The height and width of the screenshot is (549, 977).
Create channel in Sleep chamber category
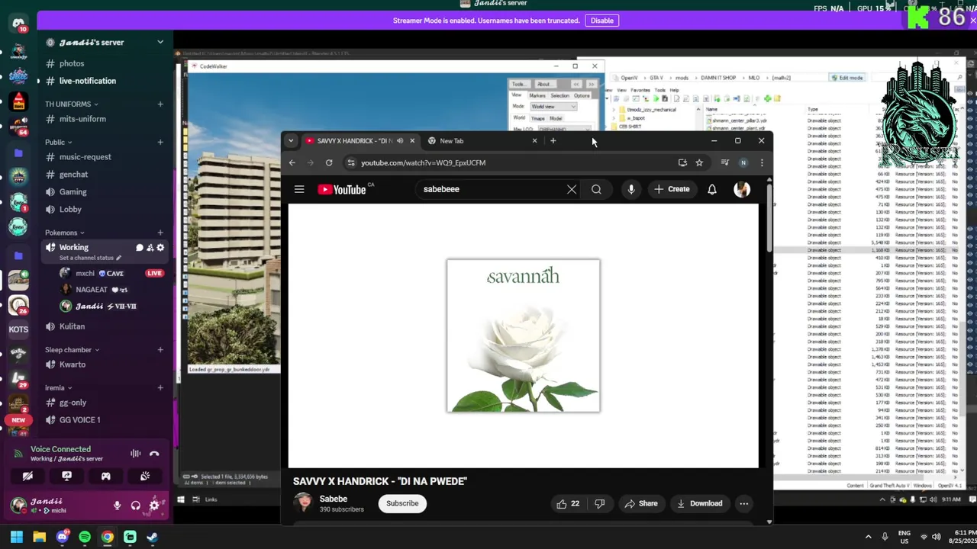[x=160, y=349]
